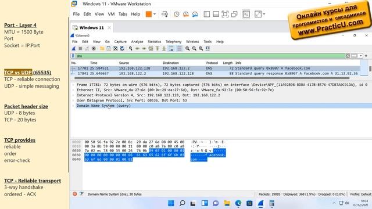Sort packets by Time column header
The image size is (372, 209).
(x=94, y=63)
